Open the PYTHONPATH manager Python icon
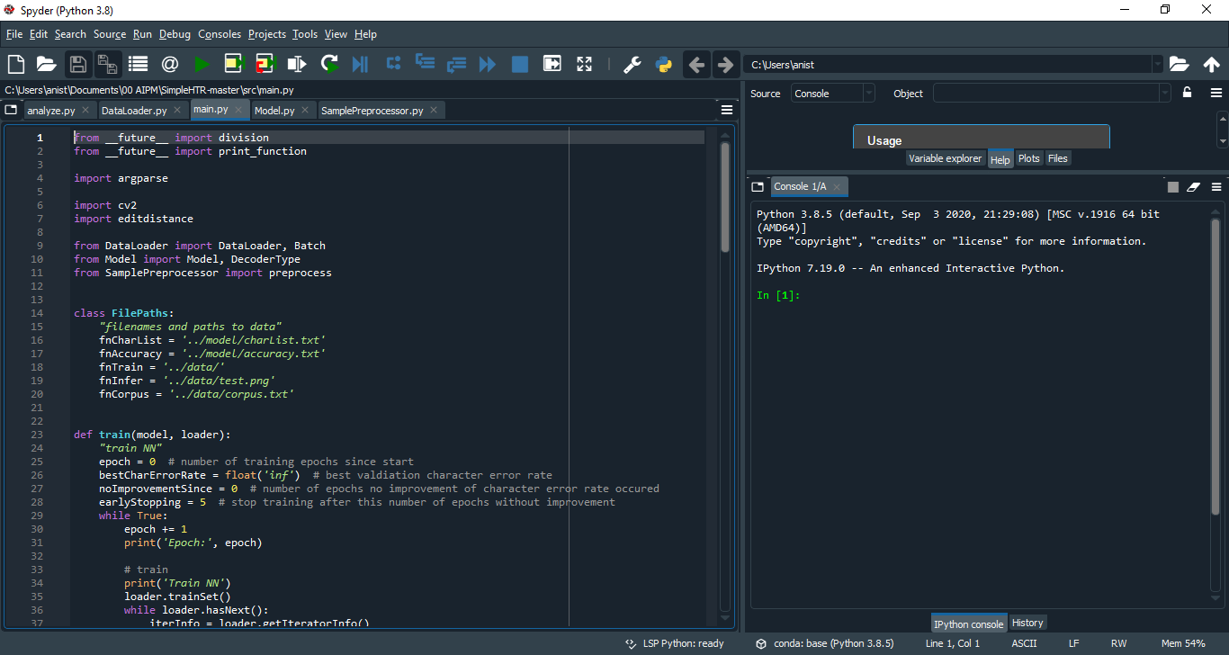Viewport: 1229px width, 655px height. point(664,64)
